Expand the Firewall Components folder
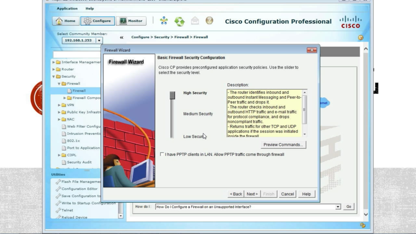The width and height of the screenshot is (416, 234). tap(65, 98)
